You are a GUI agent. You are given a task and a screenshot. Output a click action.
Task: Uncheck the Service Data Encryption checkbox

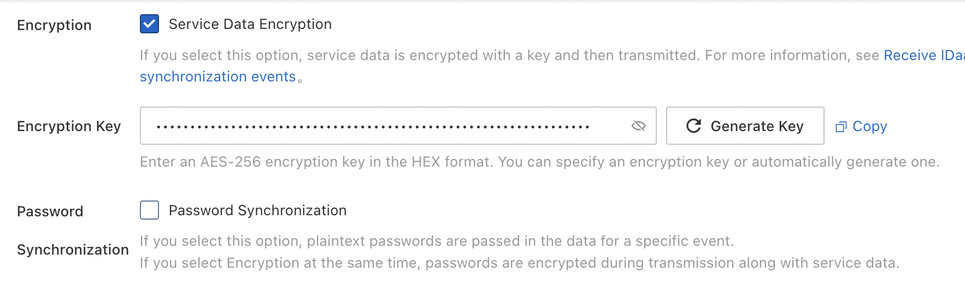(149, 24)
